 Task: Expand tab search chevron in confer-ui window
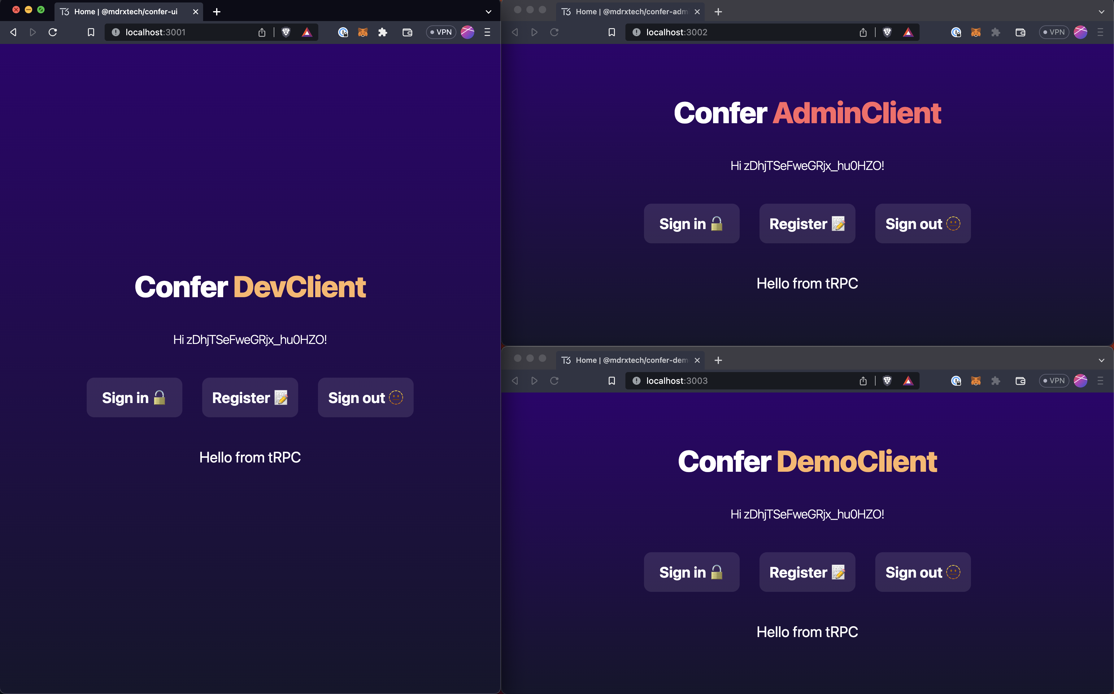click(x=488, y=12)
